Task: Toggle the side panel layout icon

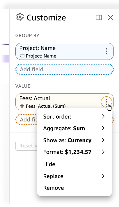Action: click(x=99, y=18)
